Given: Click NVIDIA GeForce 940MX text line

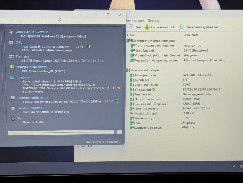Looking at the screenshot, I should [66, 88].
